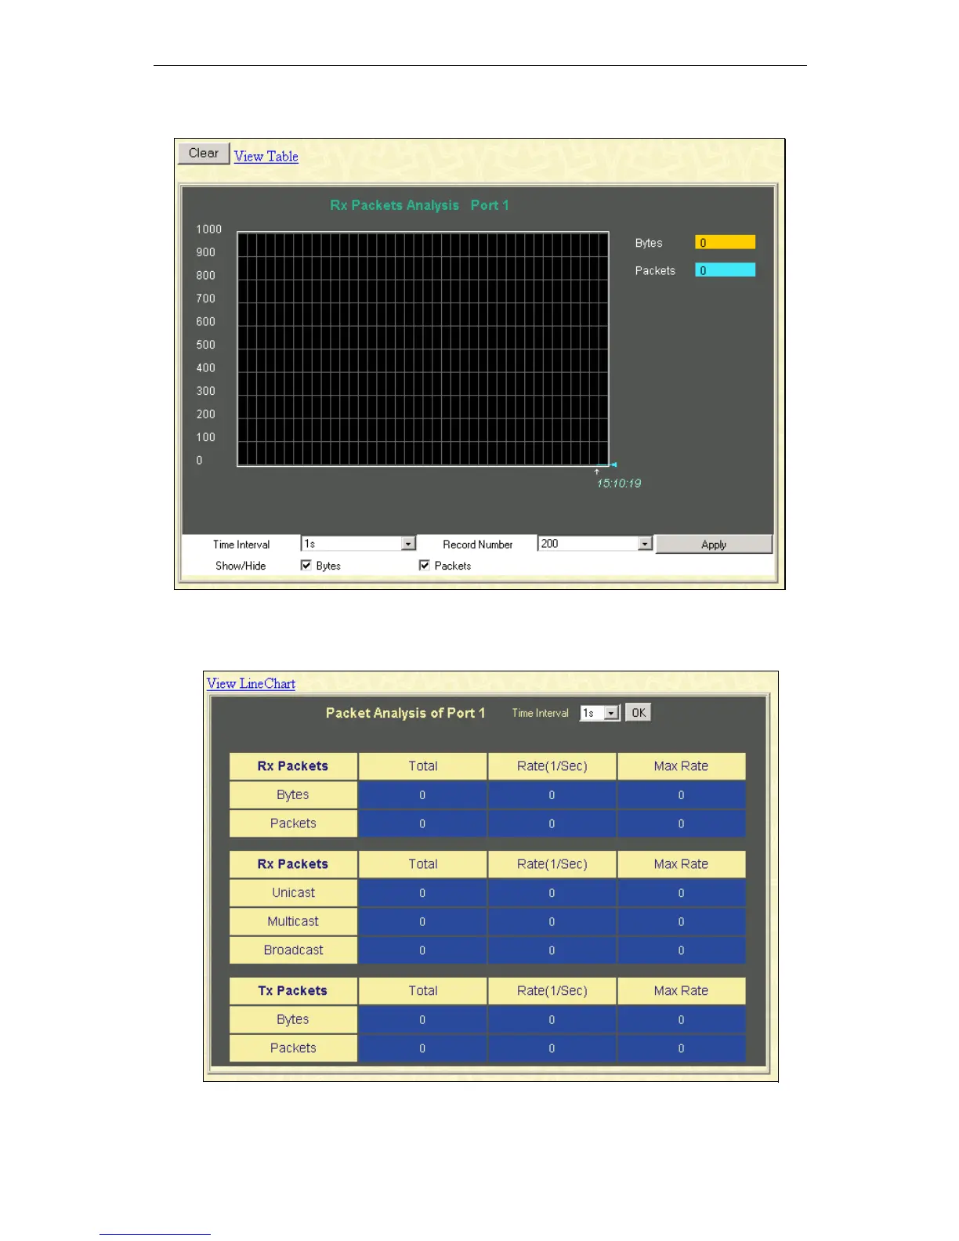Click the Rate(1/Sec) value in Multicast row
The image size is (959, 1241).
point(552,922)
